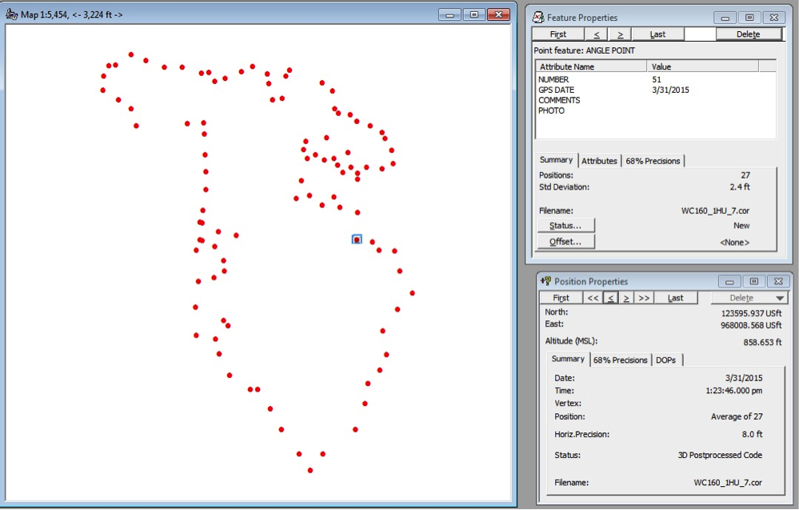
Task: Go to previous position in Position Properties
Action: click(x=610, y=298)
